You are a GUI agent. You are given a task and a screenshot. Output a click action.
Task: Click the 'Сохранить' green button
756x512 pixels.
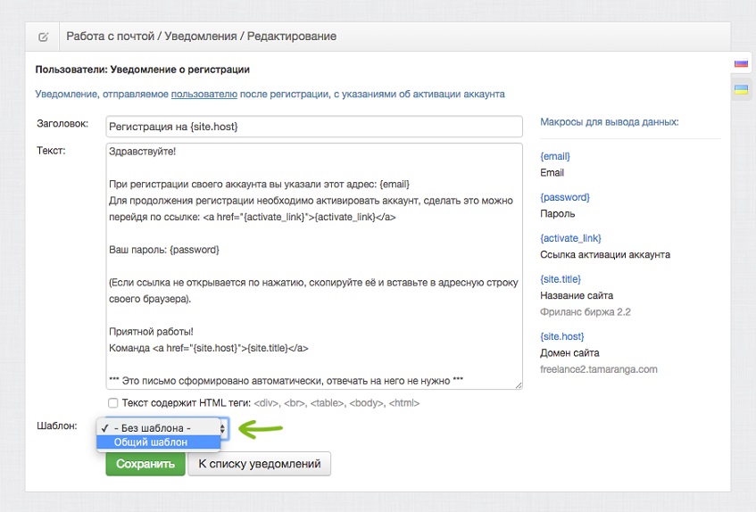click(x=145, y=464)
